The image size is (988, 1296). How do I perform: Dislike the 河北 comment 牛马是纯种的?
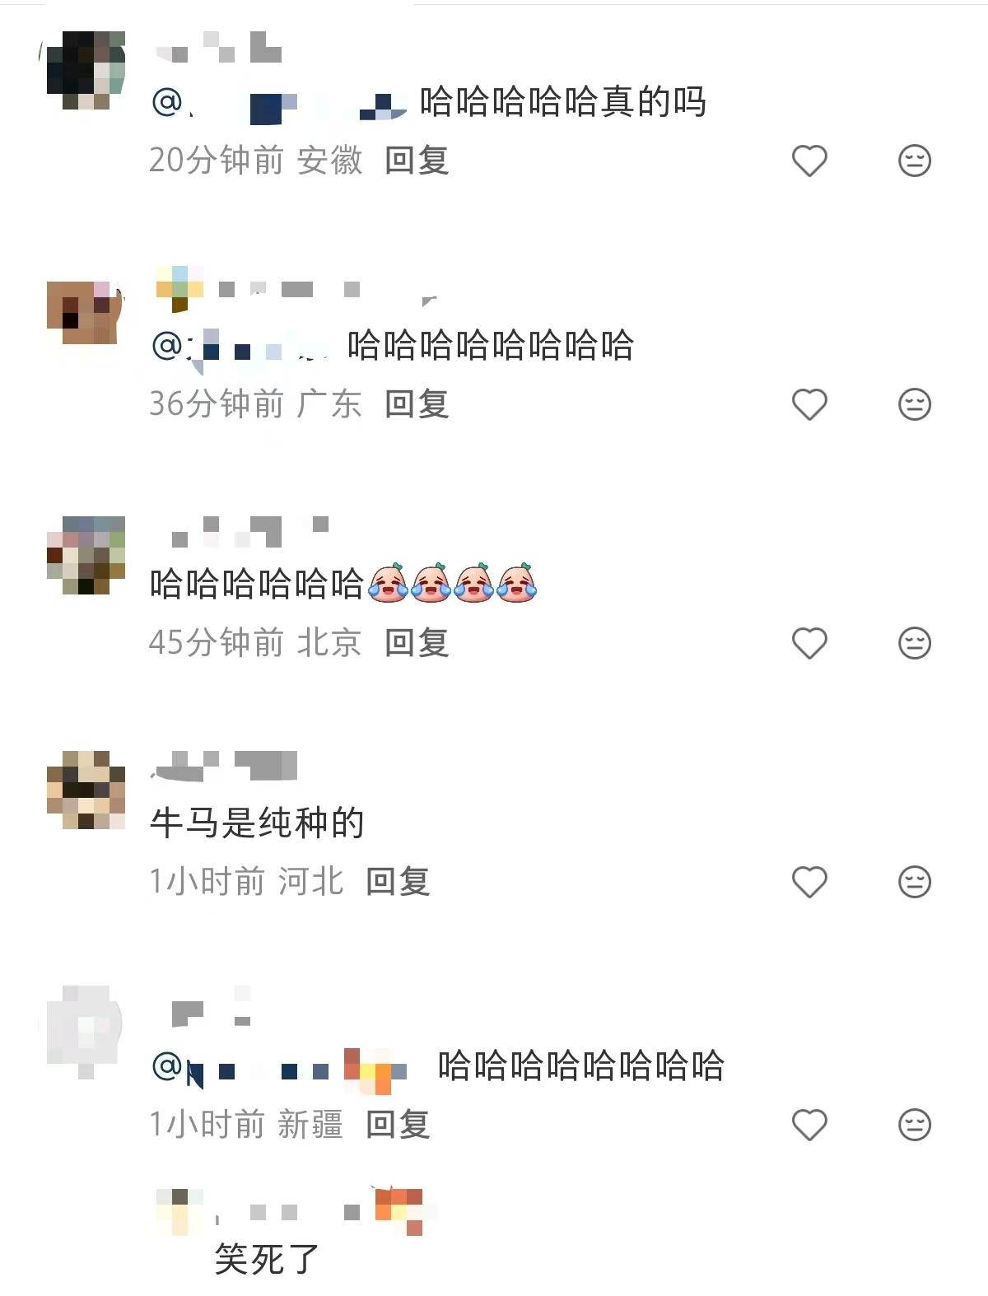click(914, 882)
